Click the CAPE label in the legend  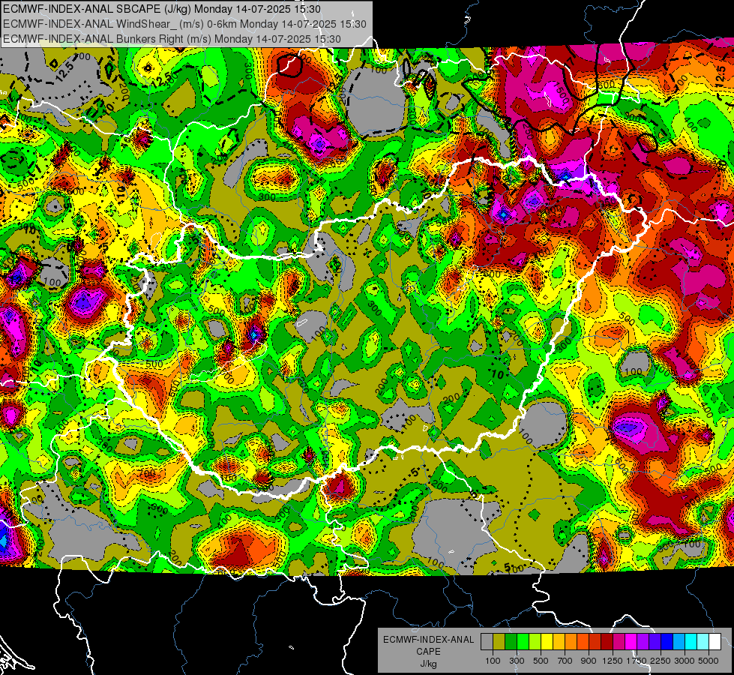[x=428, y=652]
